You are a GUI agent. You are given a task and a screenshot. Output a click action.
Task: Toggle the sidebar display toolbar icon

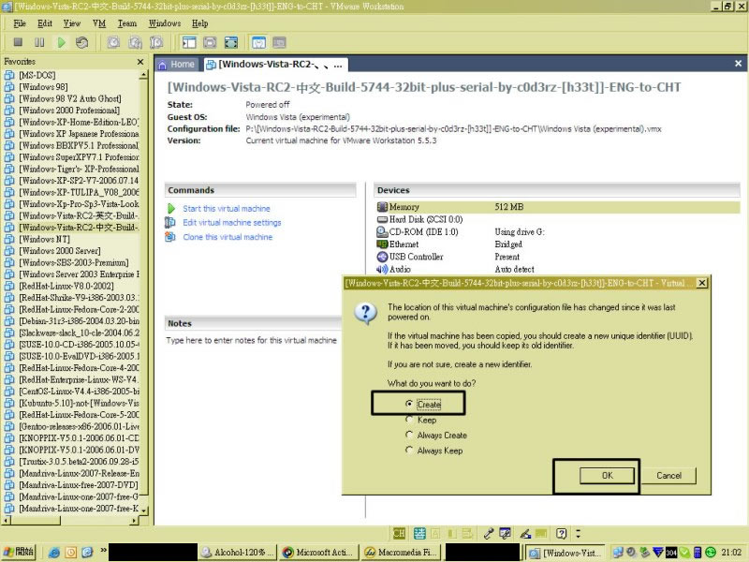click(x=189, y=42)
